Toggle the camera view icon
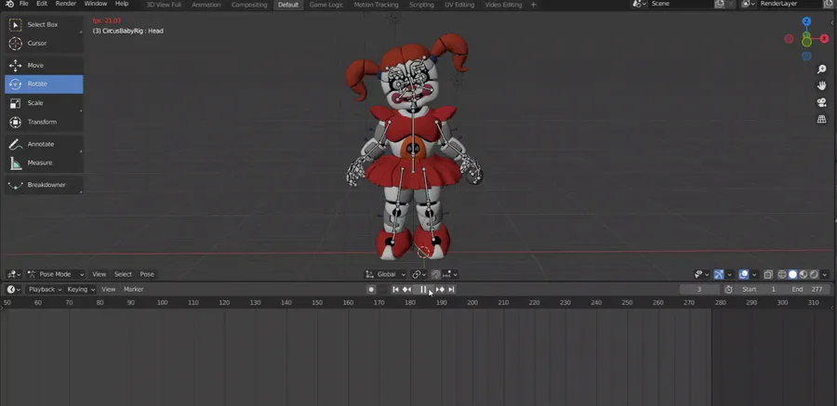 821,102
